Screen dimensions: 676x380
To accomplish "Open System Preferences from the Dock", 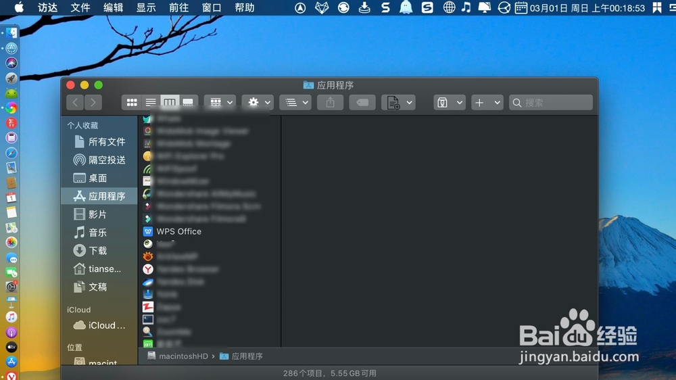I will coord(11,287).
